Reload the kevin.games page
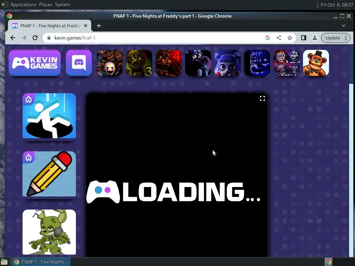 tap(35, 38)
